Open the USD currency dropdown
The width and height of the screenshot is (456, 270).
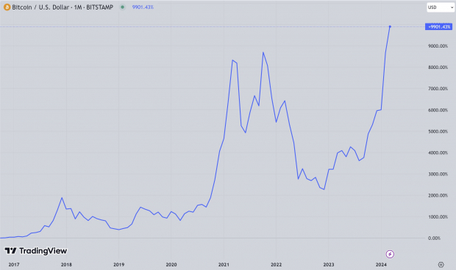(441, 7)
